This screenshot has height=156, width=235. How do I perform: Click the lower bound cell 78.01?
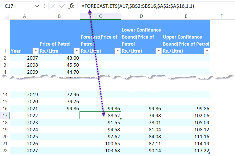point(141,122)
